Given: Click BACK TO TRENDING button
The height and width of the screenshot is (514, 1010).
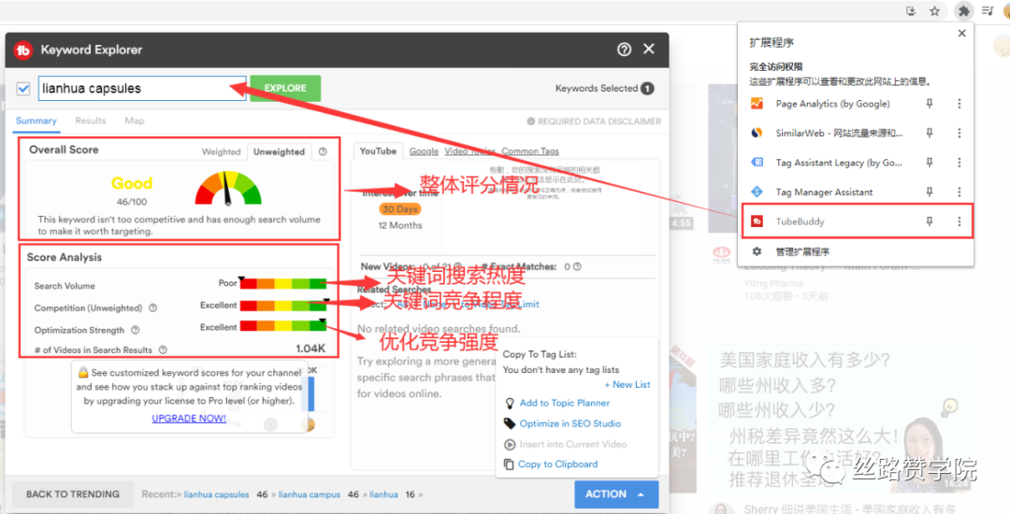Looking at the screenshot, I should (73, 494).
